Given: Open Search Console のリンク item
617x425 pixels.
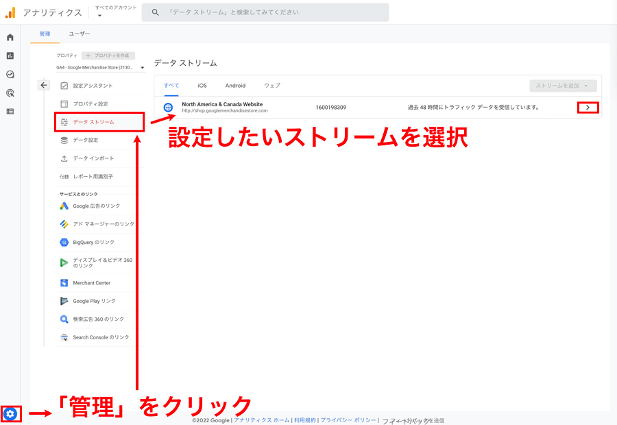Looking at the screenshot, I should click(x=101, y=337).
